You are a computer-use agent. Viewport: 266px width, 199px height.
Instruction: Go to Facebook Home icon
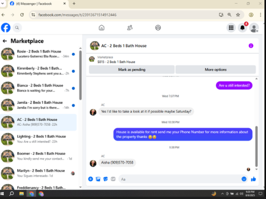[102, 28]
